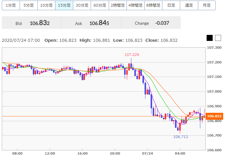Viewport: 225px width, 157px height.
Task: Click the Close value 106.832
Action: click(x=169, y=40)
